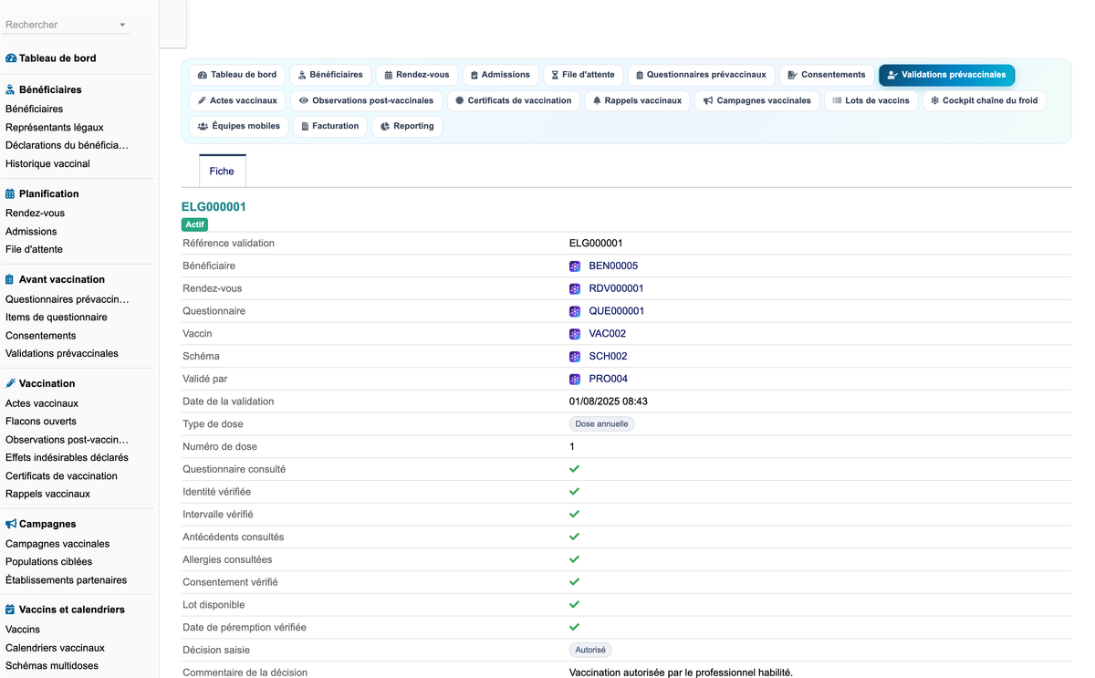Open Tableau de bord in top navigation
Screen dimensions: 1095x678
coord(237,75)
